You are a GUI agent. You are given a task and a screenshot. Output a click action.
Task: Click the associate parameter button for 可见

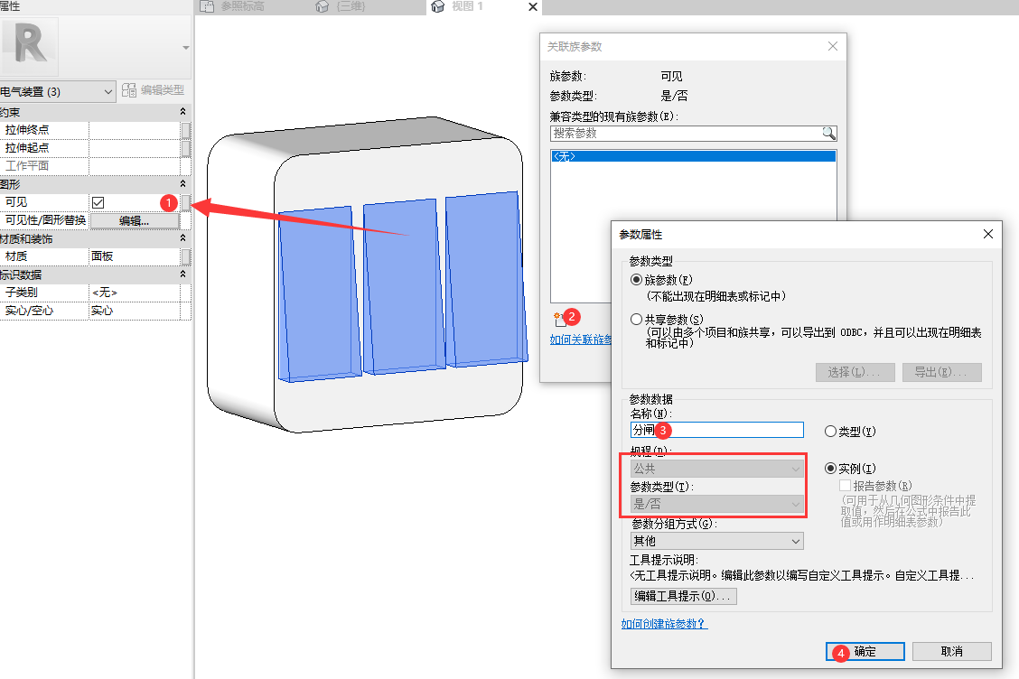tap(186, 203)
